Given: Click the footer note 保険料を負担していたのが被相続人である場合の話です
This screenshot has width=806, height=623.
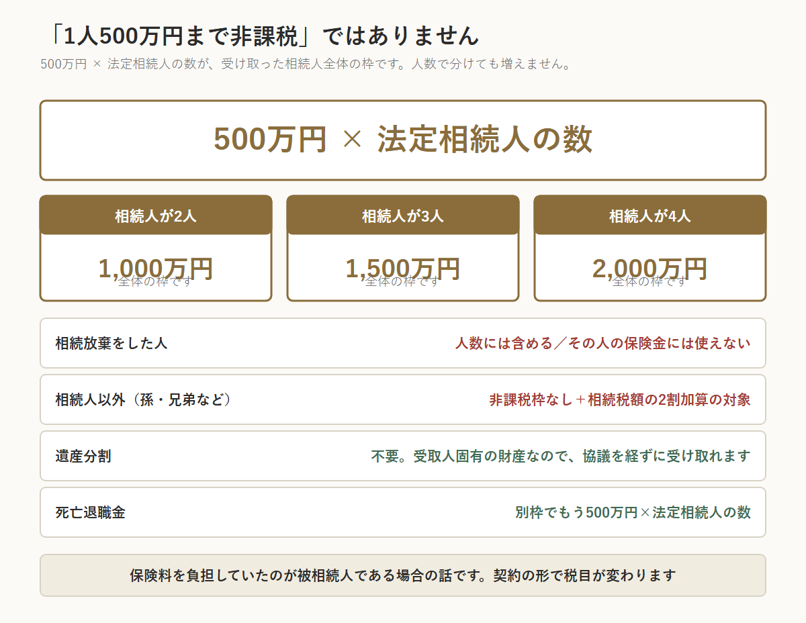Looking at the screenshot, I should tap(403, 575).
